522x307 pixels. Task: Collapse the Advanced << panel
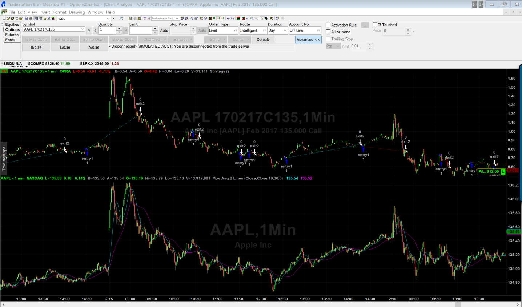pos(308,40)
